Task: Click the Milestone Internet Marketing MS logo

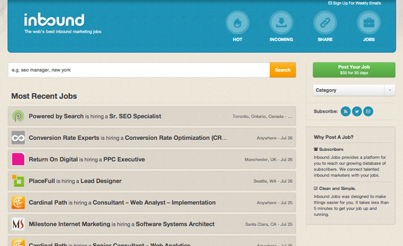Action: pos(18,224)
